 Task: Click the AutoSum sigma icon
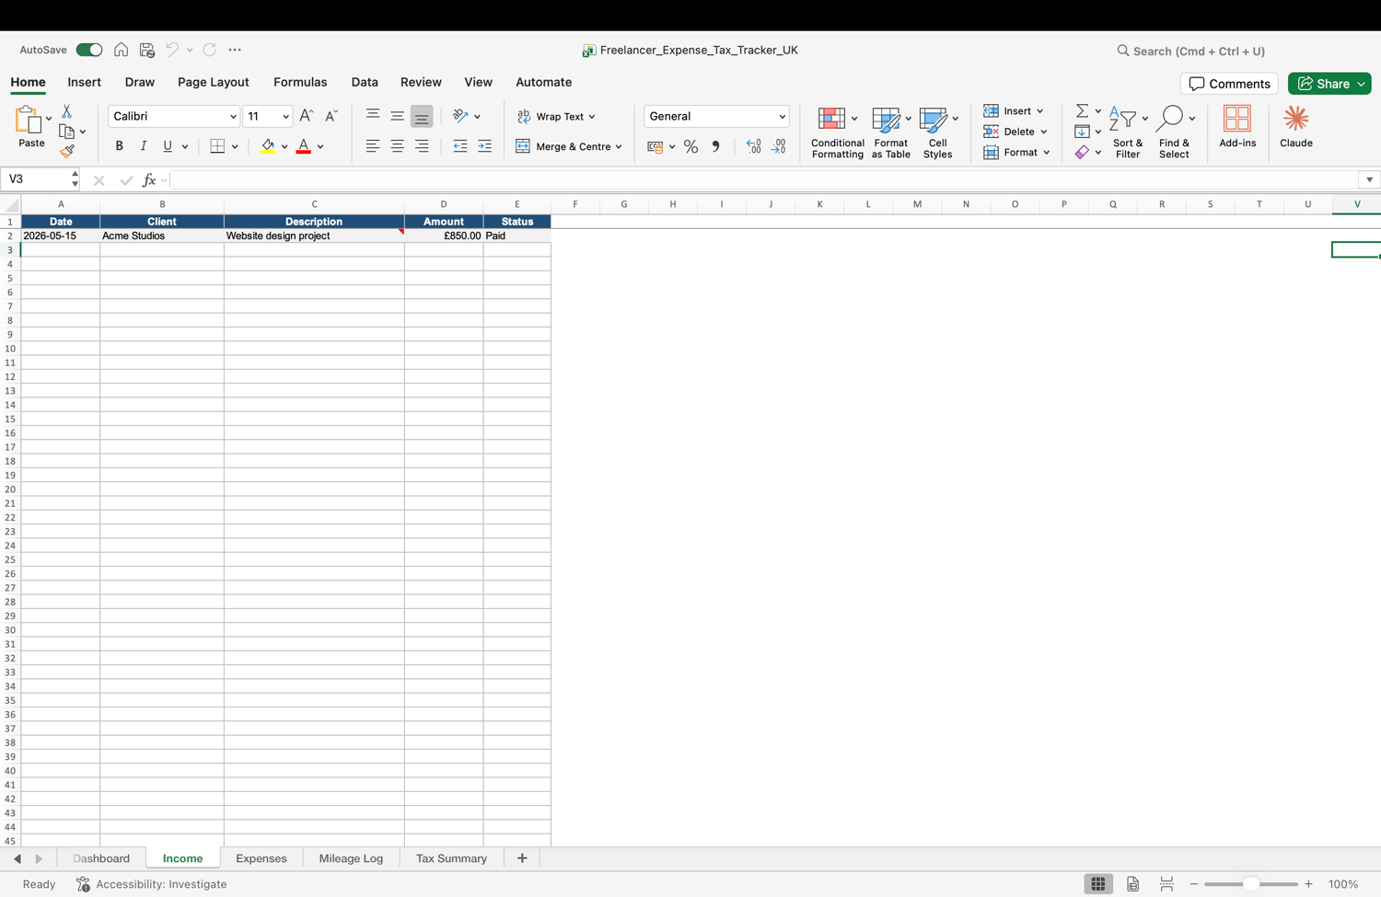click(1083, 110)
